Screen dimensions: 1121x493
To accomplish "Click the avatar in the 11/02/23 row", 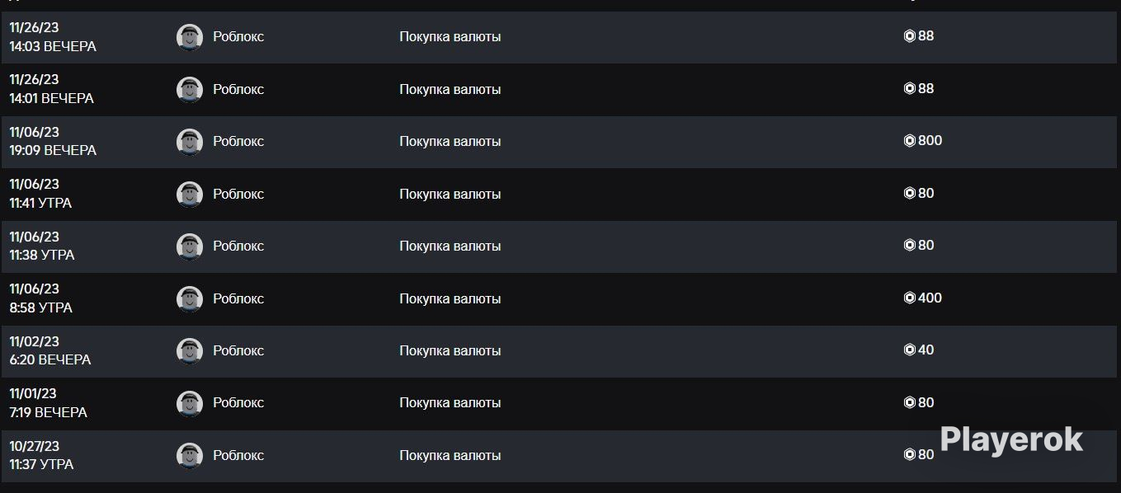I will click(x=190, y=350).
